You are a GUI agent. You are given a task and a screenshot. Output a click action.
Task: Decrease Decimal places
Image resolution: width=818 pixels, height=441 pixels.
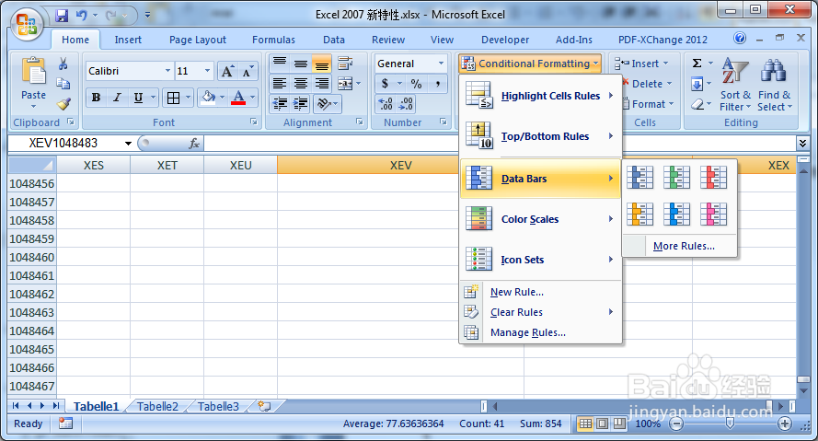[x=406, y=104]
